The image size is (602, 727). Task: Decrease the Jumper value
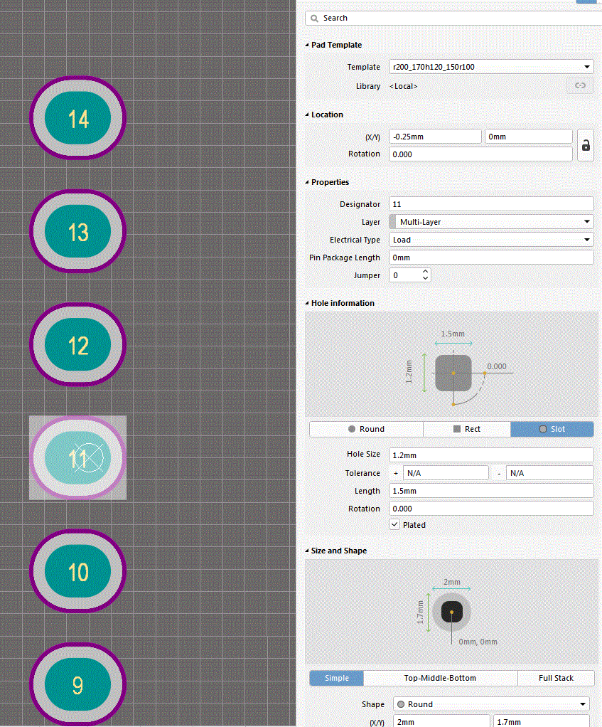pos(425,278)
